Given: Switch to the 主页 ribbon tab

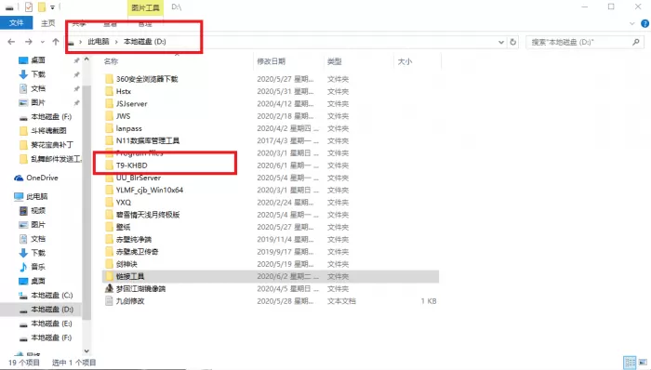Looking at the screenshot, I should (x=48, y=23).
